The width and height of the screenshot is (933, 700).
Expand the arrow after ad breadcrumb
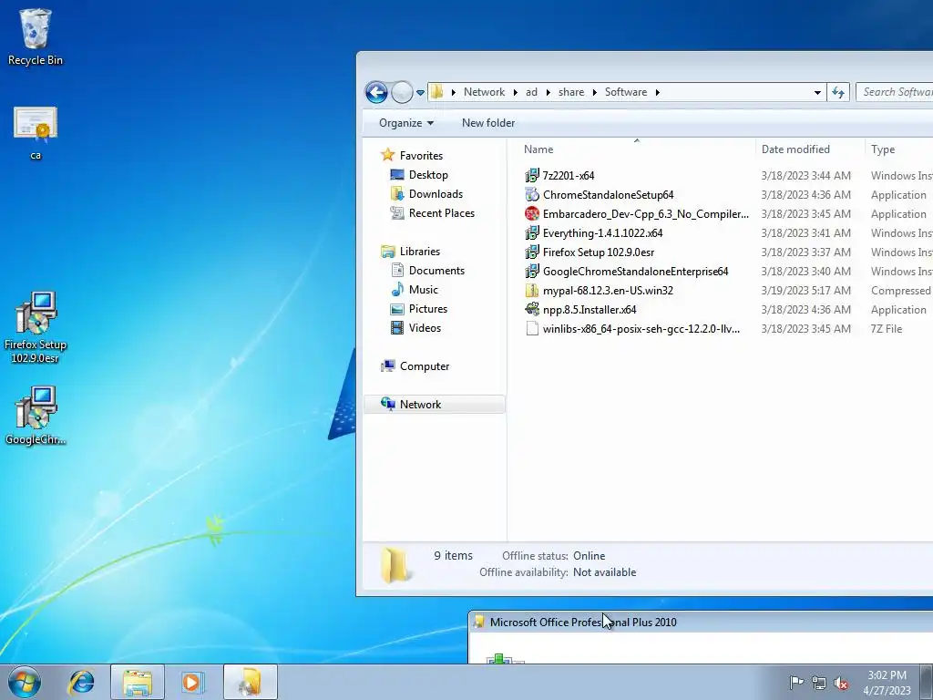pyautogui.click(x=548, y=92)
